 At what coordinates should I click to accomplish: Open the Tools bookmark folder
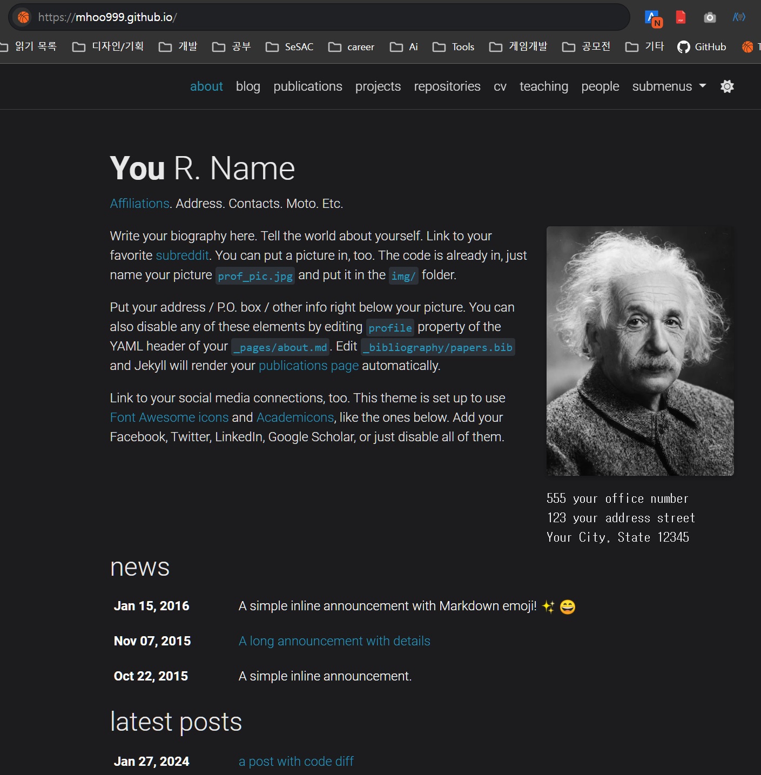pyautogui.click(x=454, y=47)
